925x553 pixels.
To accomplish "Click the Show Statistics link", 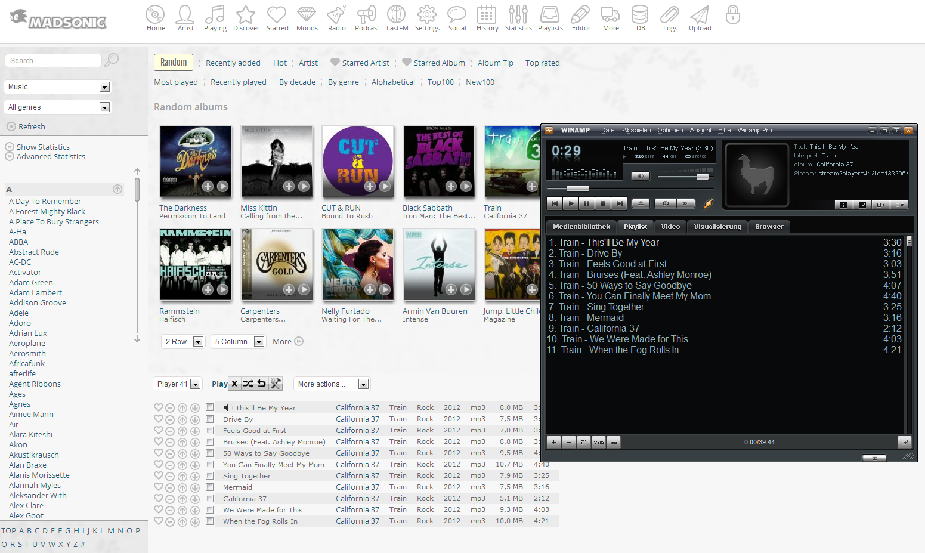I will (x=43, y=147).
